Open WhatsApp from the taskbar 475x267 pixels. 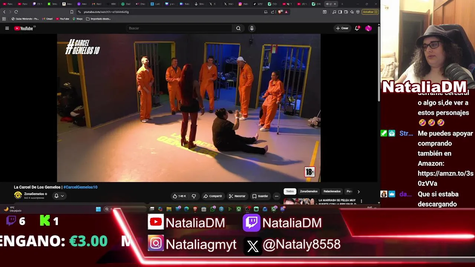(x=213, y=209)
